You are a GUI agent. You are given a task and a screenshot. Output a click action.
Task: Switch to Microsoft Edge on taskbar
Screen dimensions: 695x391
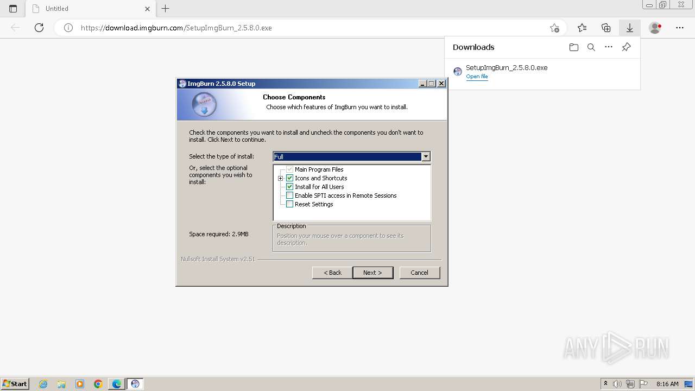[x=117, y=384]
